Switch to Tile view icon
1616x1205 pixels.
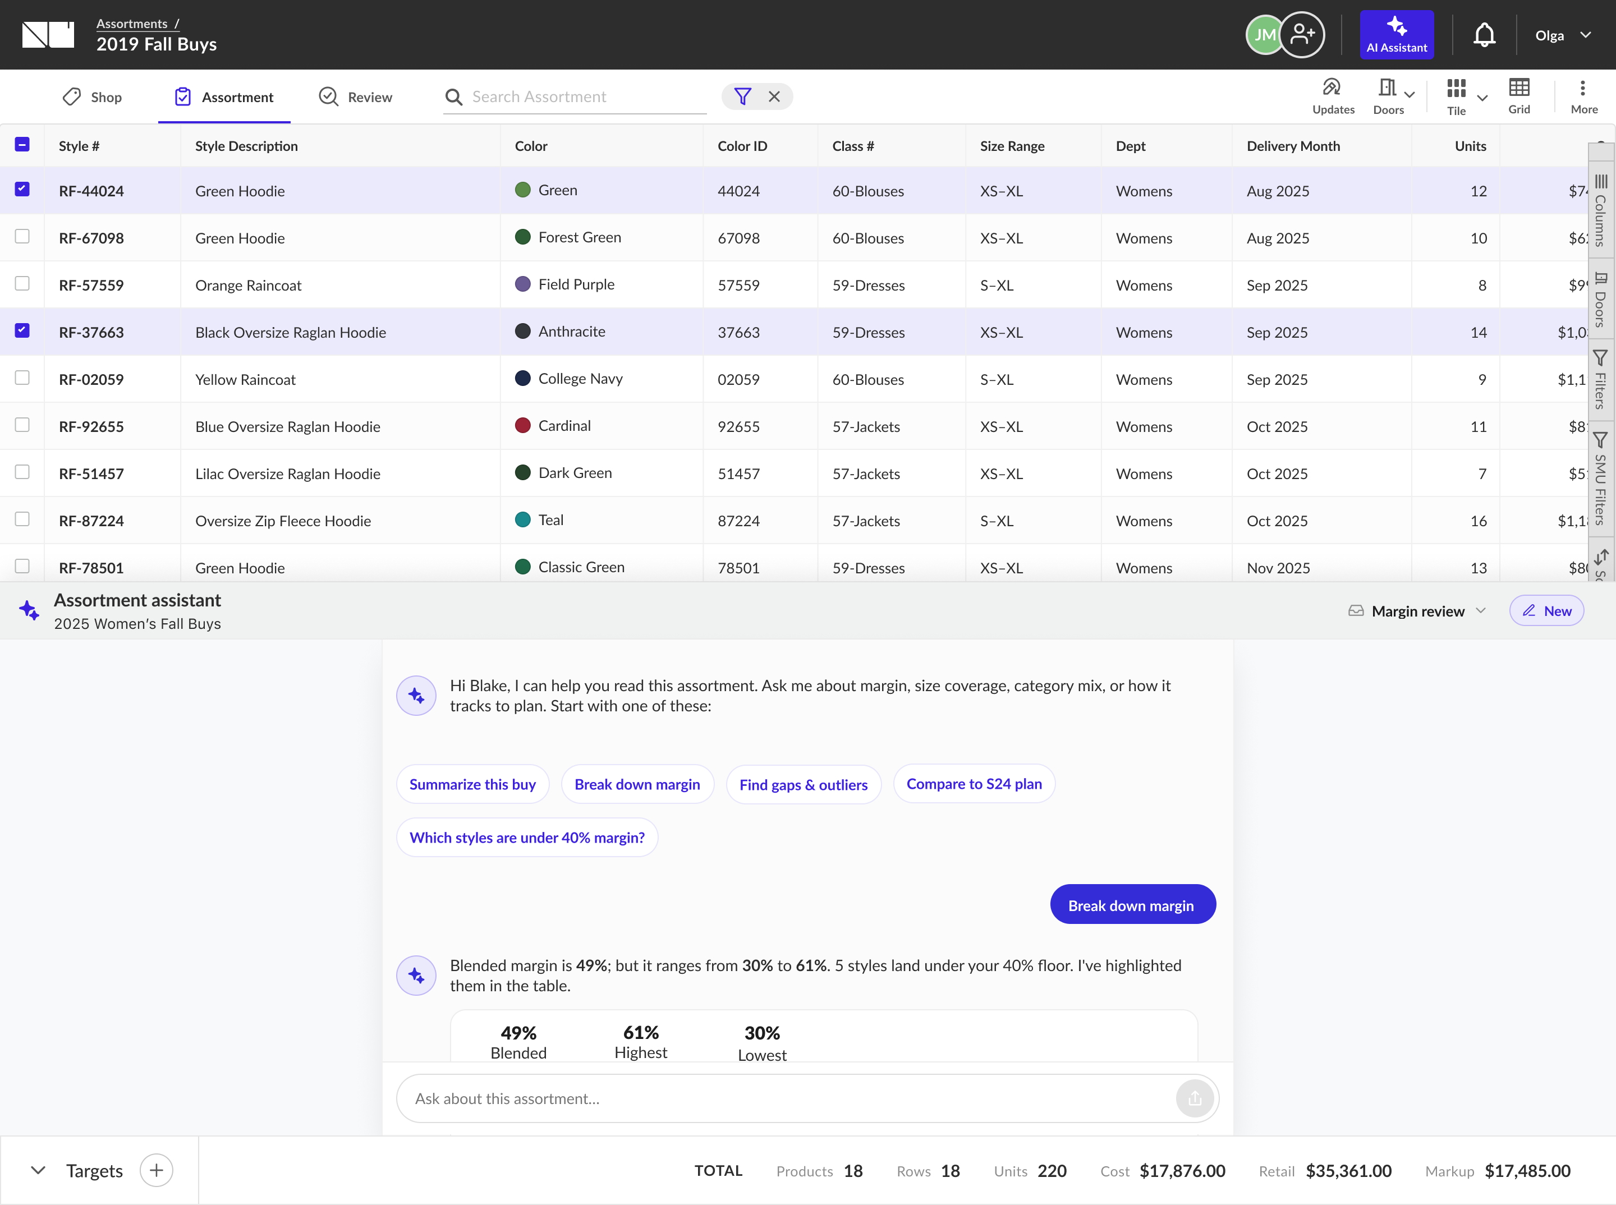coord(1456,88)
